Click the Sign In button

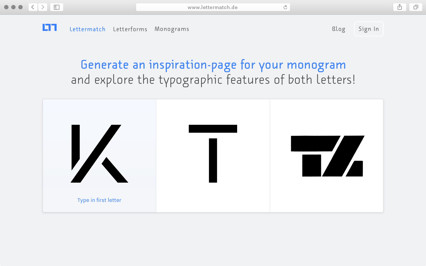click(x=369, y=29)
